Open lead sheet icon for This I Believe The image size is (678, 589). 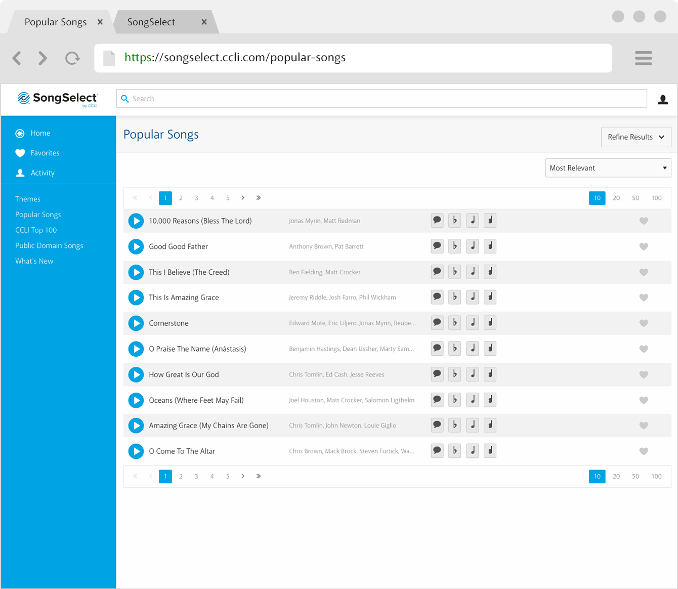point(473,272)
